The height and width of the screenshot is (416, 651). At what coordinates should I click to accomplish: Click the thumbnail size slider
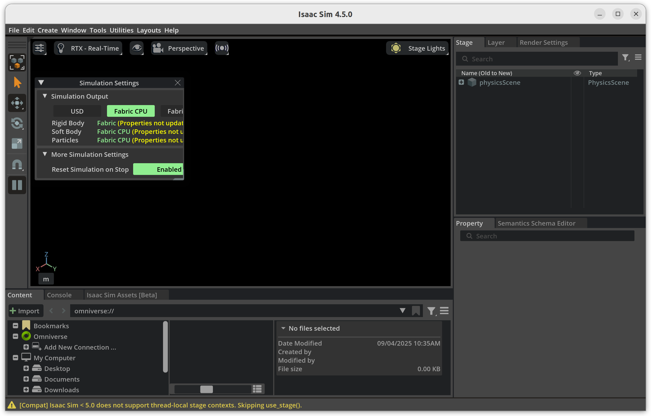point(213,389)
